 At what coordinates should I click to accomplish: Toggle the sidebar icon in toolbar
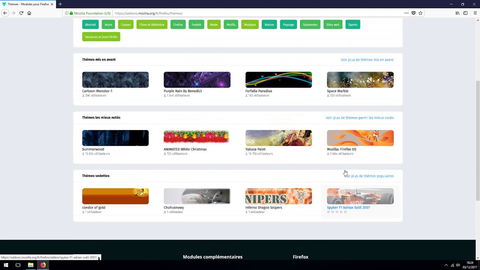coord(465,13)
